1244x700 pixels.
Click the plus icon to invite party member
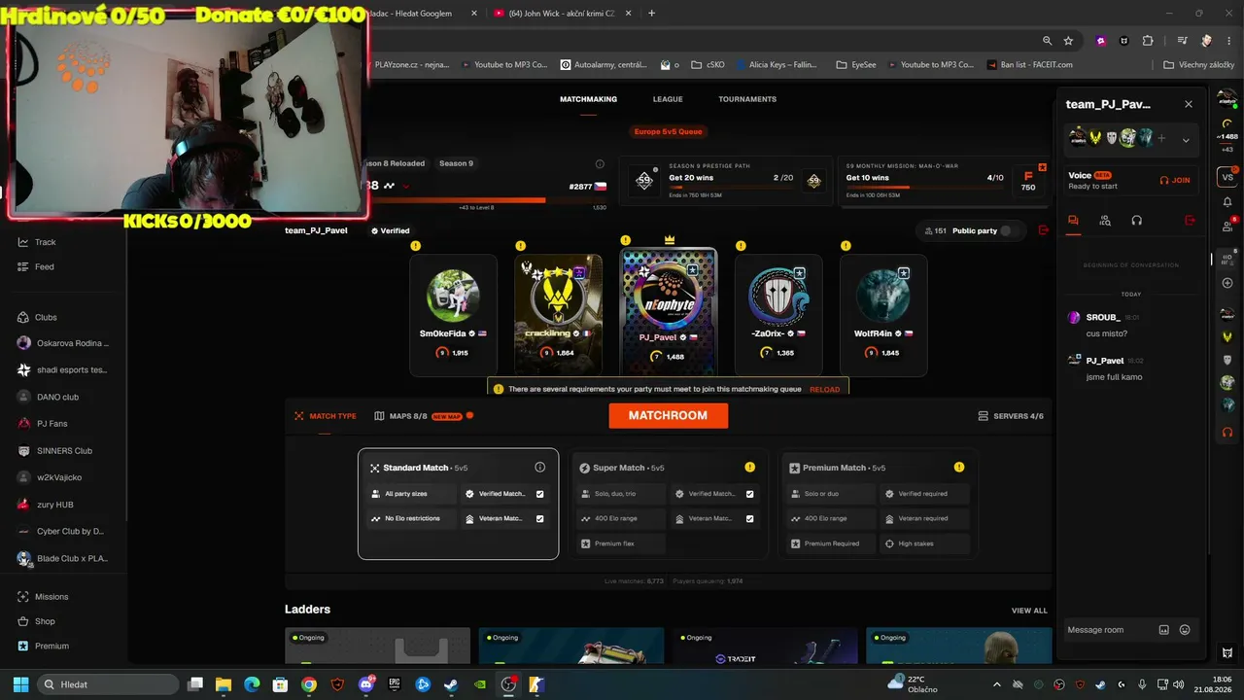click(1161, 138)
